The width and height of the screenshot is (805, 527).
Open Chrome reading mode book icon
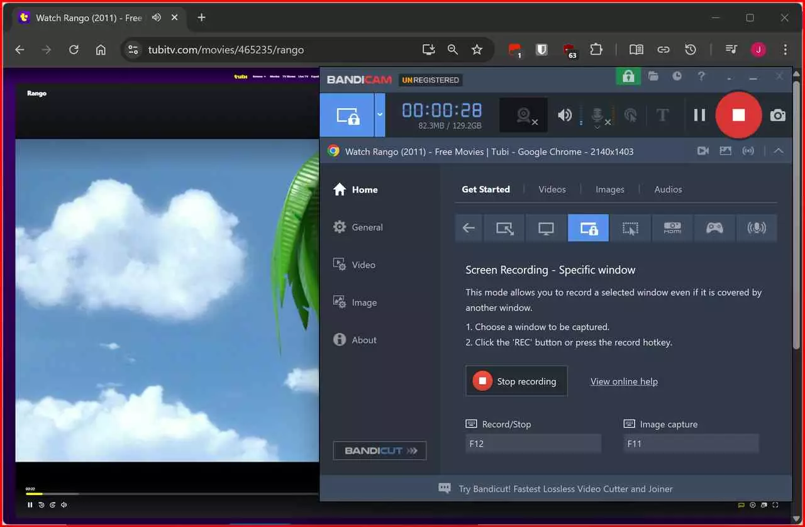pos(636,50)
